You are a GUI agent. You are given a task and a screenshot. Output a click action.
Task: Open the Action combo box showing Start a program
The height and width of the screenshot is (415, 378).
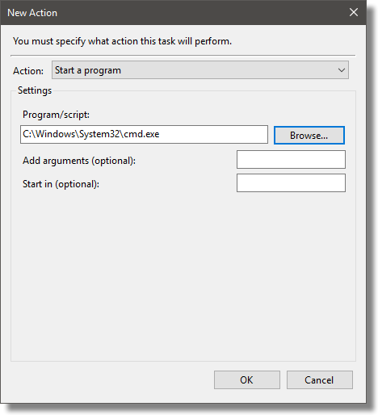click(200, 70)
